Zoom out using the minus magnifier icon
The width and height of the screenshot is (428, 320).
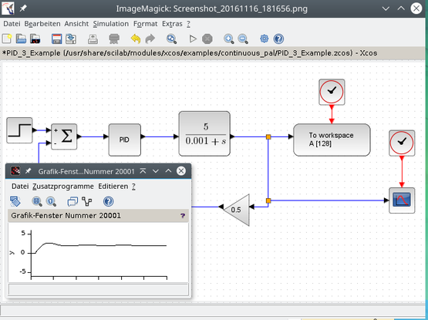point(243,39)
